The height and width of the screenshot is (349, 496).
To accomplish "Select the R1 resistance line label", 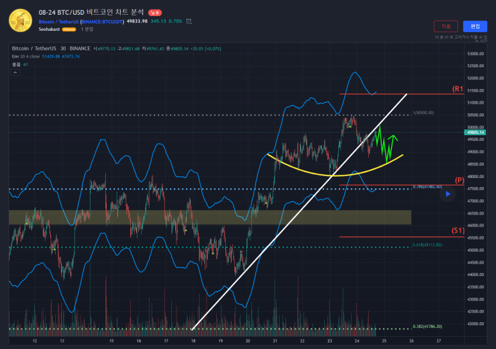I will click(x=458, y=89).
